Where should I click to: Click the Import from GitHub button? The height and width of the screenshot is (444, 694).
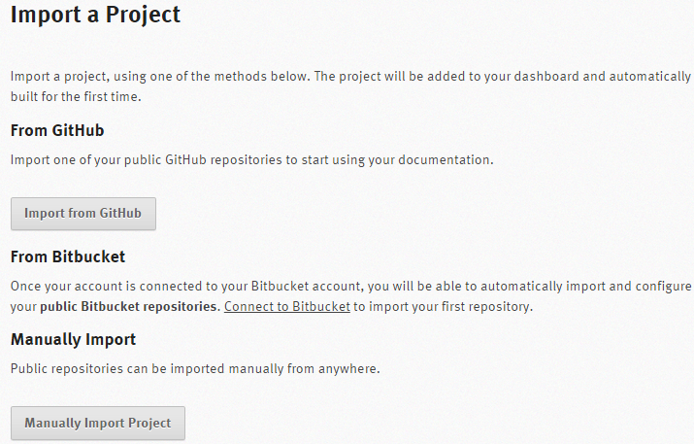(x=83, y=214)
